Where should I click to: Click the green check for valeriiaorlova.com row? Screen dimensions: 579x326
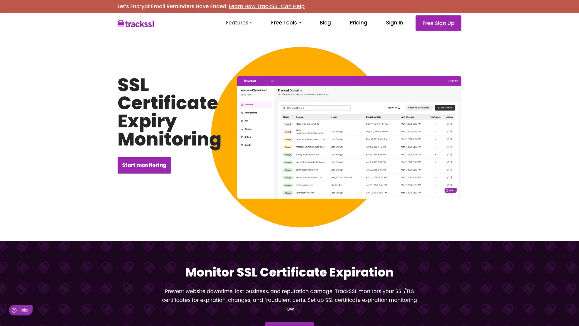(435, 193)
